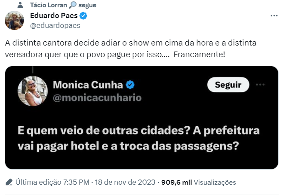This screenshot has width=286, height=195.
Task: Open the '909,6 mil Visualizações' count
Action: (198, 182)
